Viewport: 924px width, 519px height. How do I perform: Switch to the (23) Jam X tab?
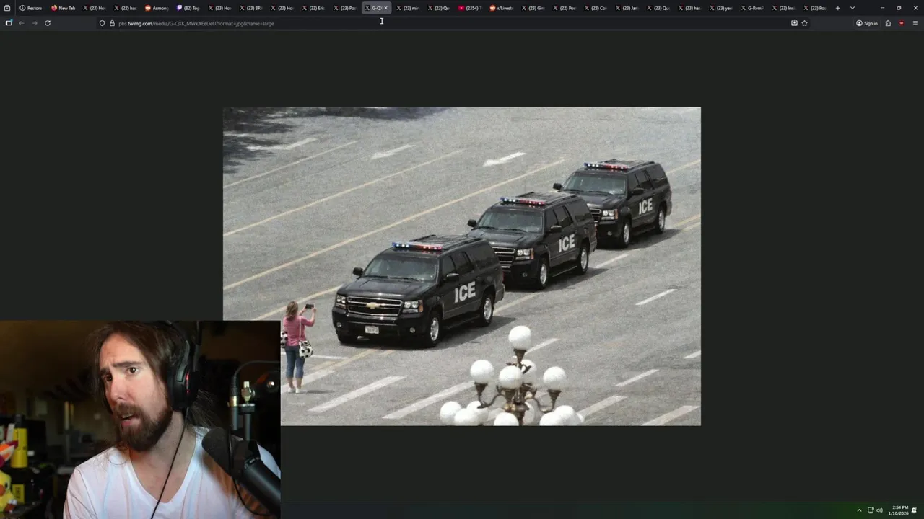click(627, 8)
